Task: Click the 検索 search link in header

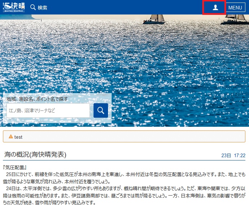Action: 39,8
